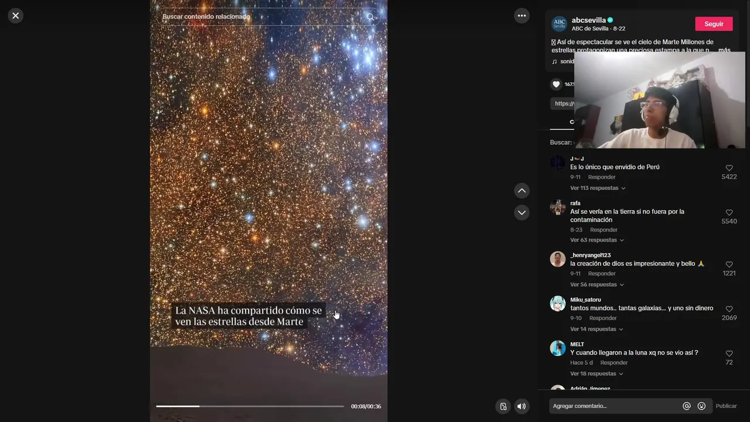Expand Ver 113 respuestas replies
This screenshot has width=750, height=422.
point(598,188)
